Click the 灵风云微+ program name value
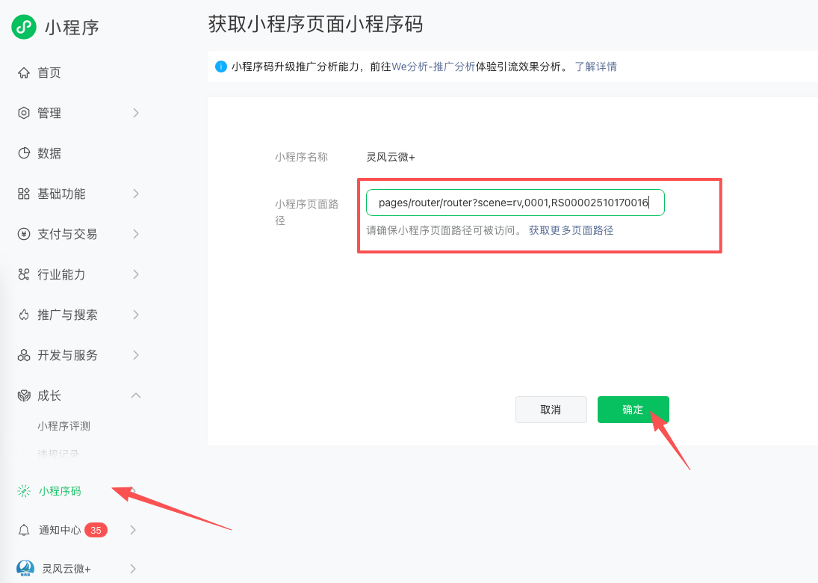This screenshot has height=583, width=818. [391, 157]
